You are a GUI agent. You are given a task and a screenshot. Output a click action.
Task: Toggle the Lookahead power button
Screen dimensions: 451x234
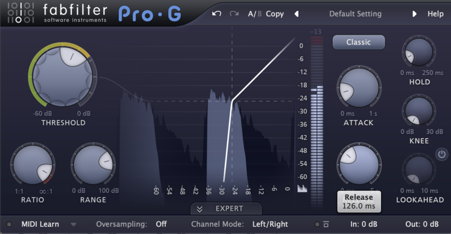point(442,154)
